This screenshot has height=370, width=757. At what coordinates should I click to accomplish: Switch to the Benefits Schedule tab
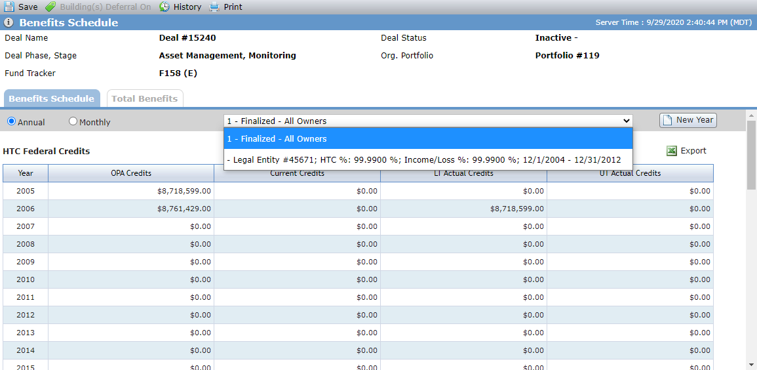tap(52, 98)
